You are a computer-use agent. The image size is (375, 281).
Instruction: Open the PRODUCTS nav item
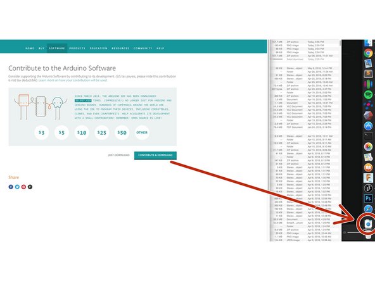click(x=77, y=48)
